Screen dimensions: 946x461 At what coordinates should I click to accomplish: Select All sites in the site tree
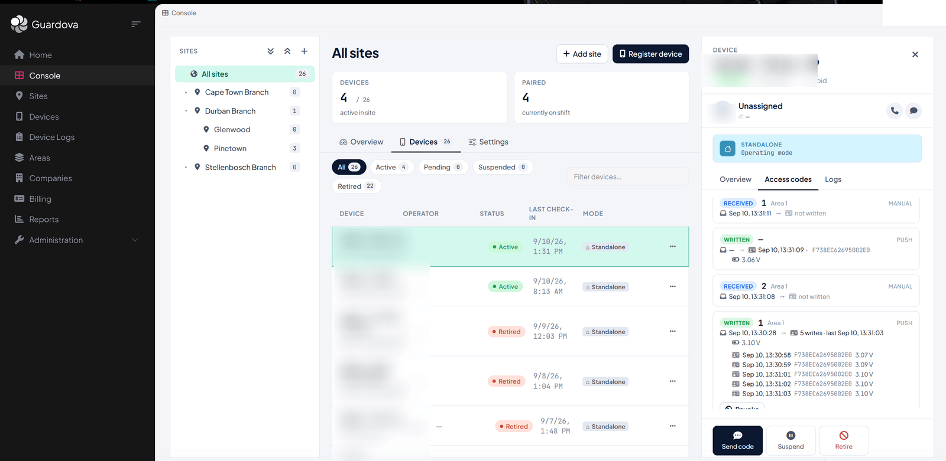(x=245, y=74)
